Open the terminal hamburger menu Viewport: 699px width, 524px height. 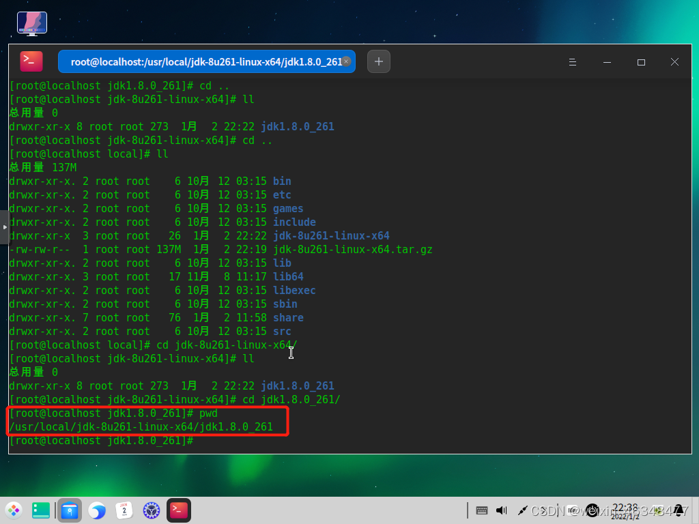click(573, 61)
